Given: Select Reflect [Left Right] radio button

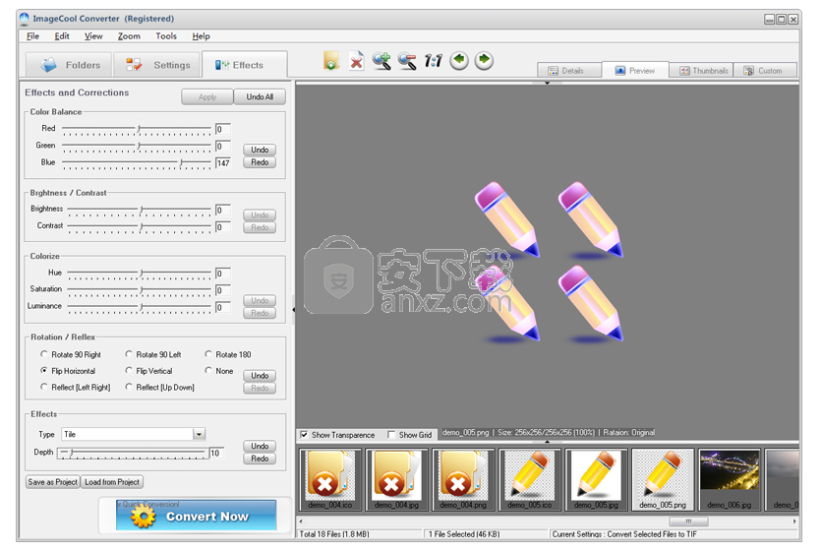Looking at the screenshot, I should pos(44,387).
